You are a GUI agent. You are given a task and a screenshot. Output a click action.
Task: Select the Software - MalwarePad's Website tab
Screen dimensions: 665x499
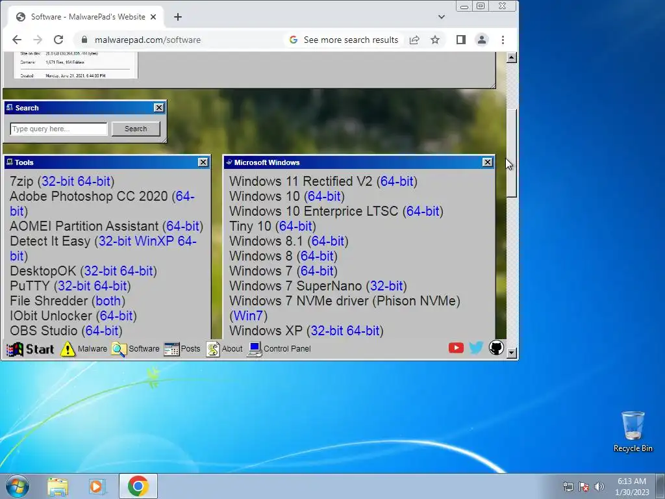pos(86,17)
